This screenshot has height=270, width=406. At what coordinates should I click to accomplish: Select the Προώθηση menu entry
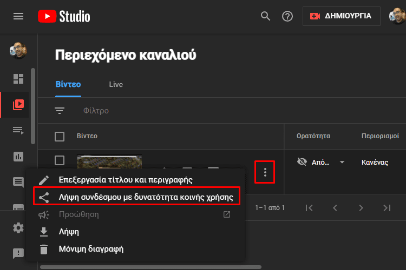135,214
